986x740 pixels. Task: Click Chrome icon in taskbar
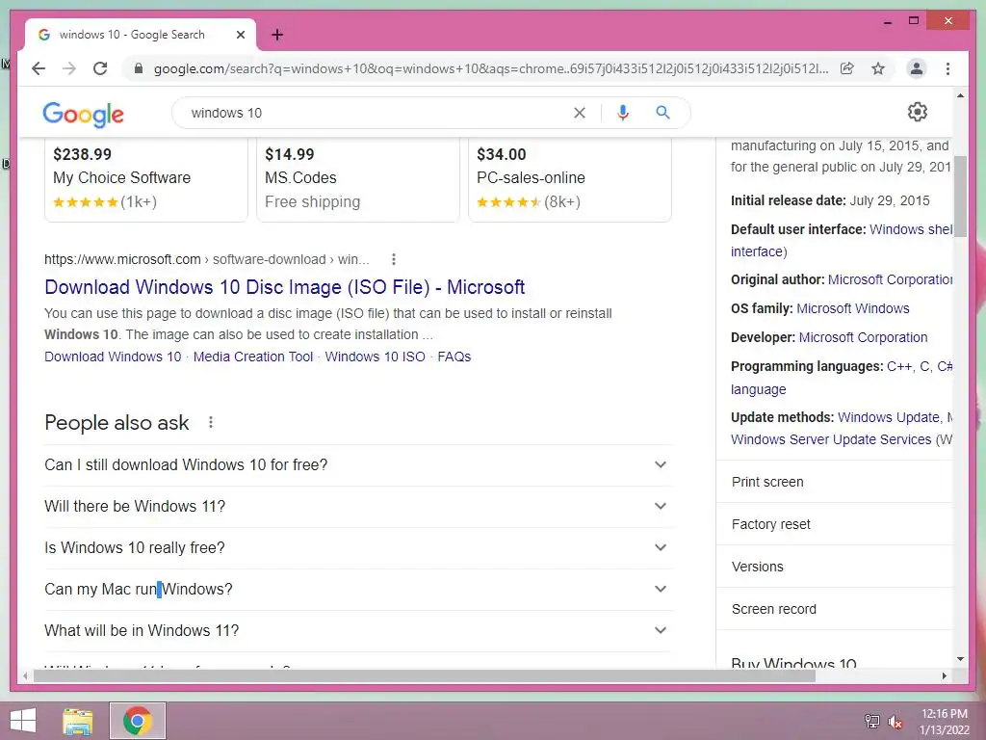point(138,721)
